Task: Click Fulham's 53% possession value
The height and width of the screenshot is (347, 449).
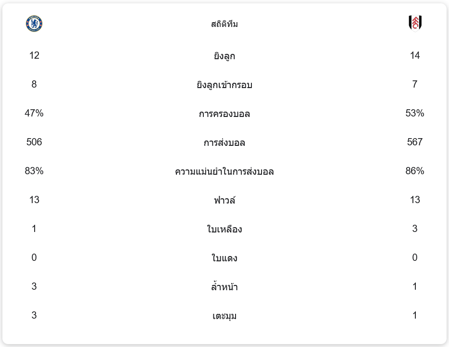Action: click(415, 113)
